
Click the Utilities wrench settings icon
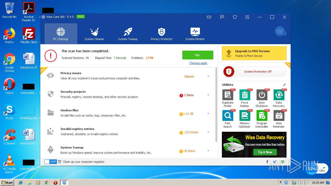click(284, 85)
